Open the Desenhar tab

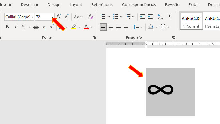tap(30, 4)
